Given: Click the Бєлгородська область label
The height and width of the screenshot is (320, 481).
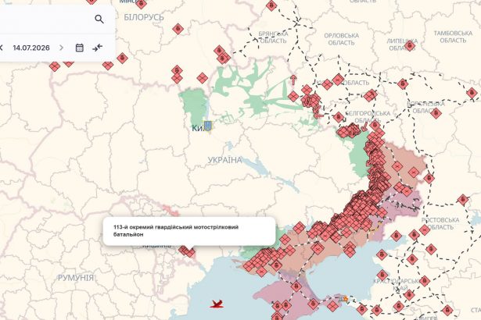Looking at the screenshot, I should [x=368, y=116].
